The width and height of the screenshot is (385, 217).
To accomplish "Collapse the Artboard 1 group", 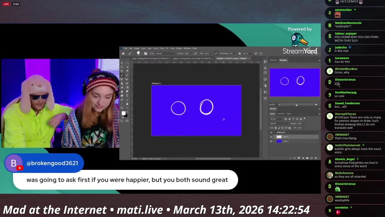I will click(x=275, y=133).
